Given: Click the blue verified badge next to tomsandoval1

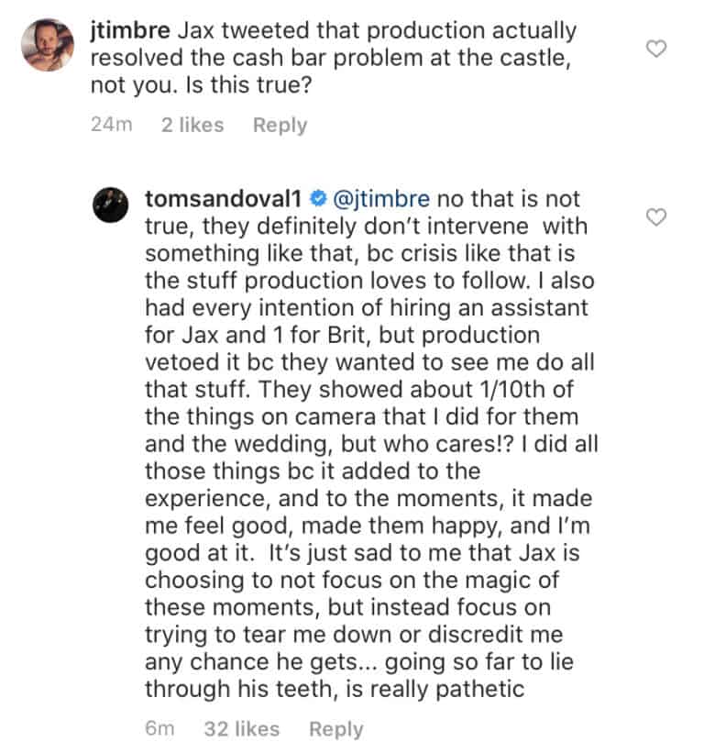Looking at the screenshot, I should (x=319, y=198).
